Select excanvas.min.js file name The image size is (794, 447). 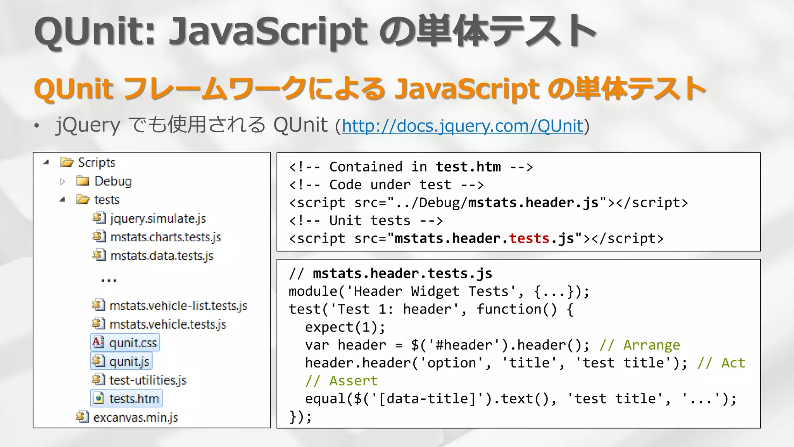tap(136, 418)
